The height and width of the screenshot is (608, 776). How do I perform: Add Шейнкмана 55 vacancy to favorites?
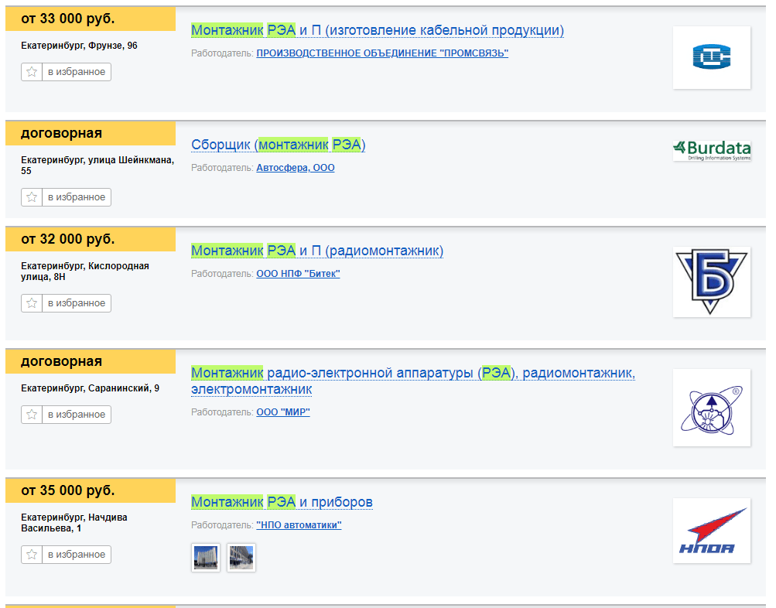click(x=67, y=197)
